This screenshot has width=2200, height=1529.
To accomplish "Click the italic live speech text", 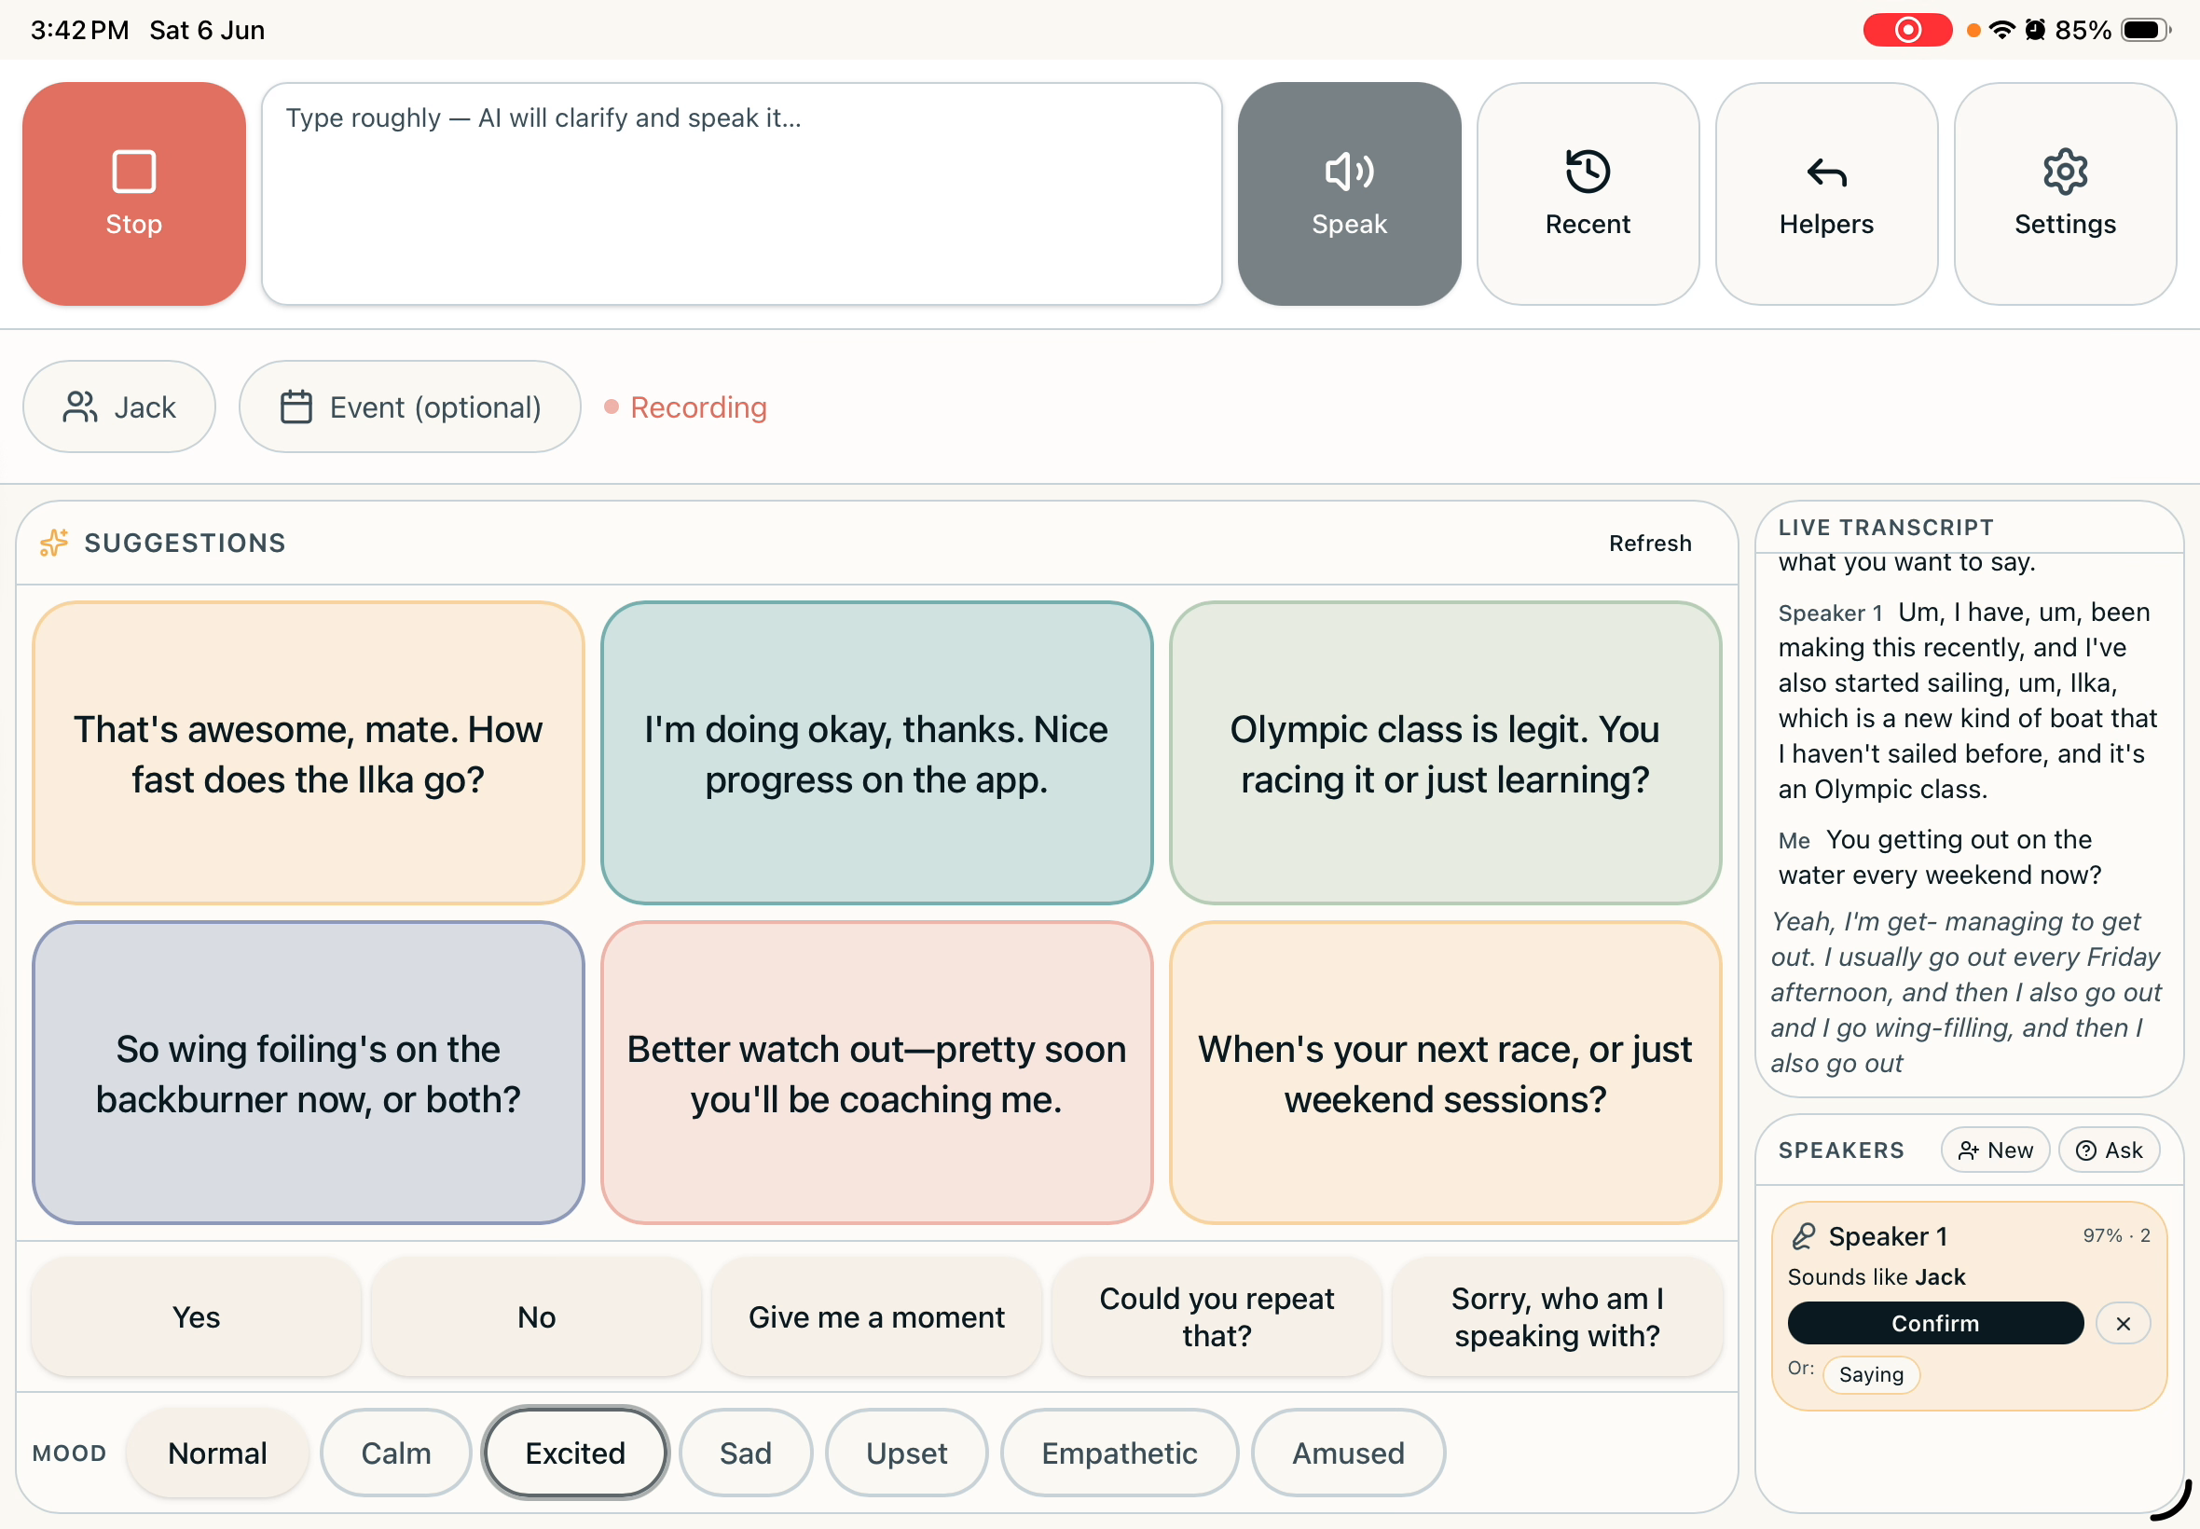I will [1965, 992].
